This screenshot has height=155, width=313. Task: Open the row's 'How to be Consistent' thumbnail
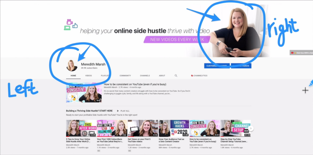pyautogui.click(x=205, y=128)
